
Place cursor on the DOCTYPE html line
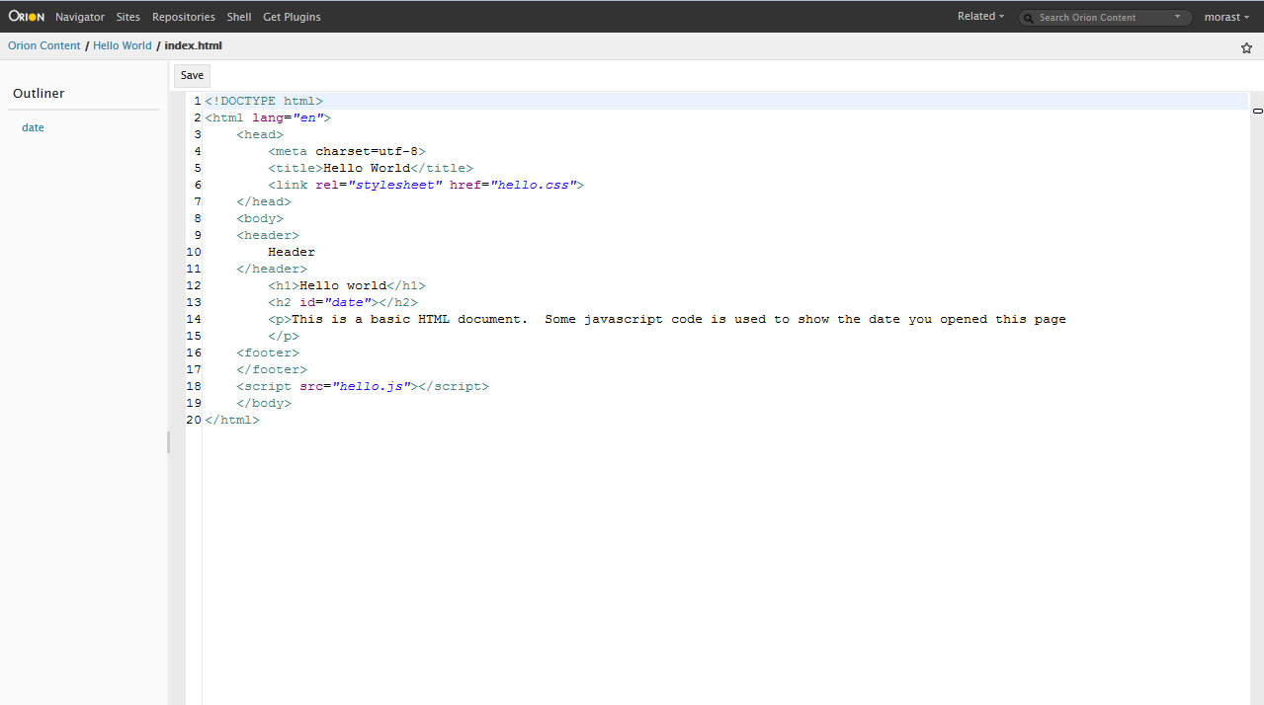[264, 101]
